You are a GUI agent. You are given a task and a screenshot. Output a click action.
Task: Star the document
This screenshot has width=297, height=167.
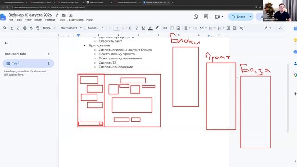click(57, 15)
